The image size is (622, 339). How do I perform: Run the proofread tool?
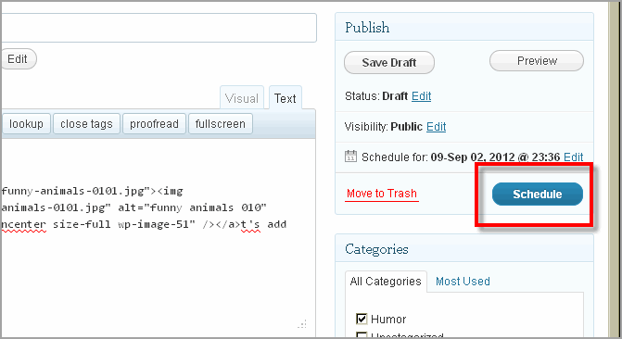click(x=154, y=124)
